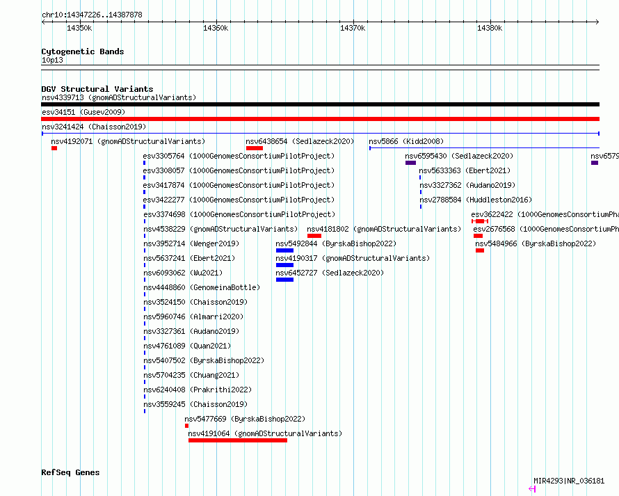Select red bar under nsv4192071
This screenshot has width=619, height=496.
pyautogui.click(x=54, y=148)
